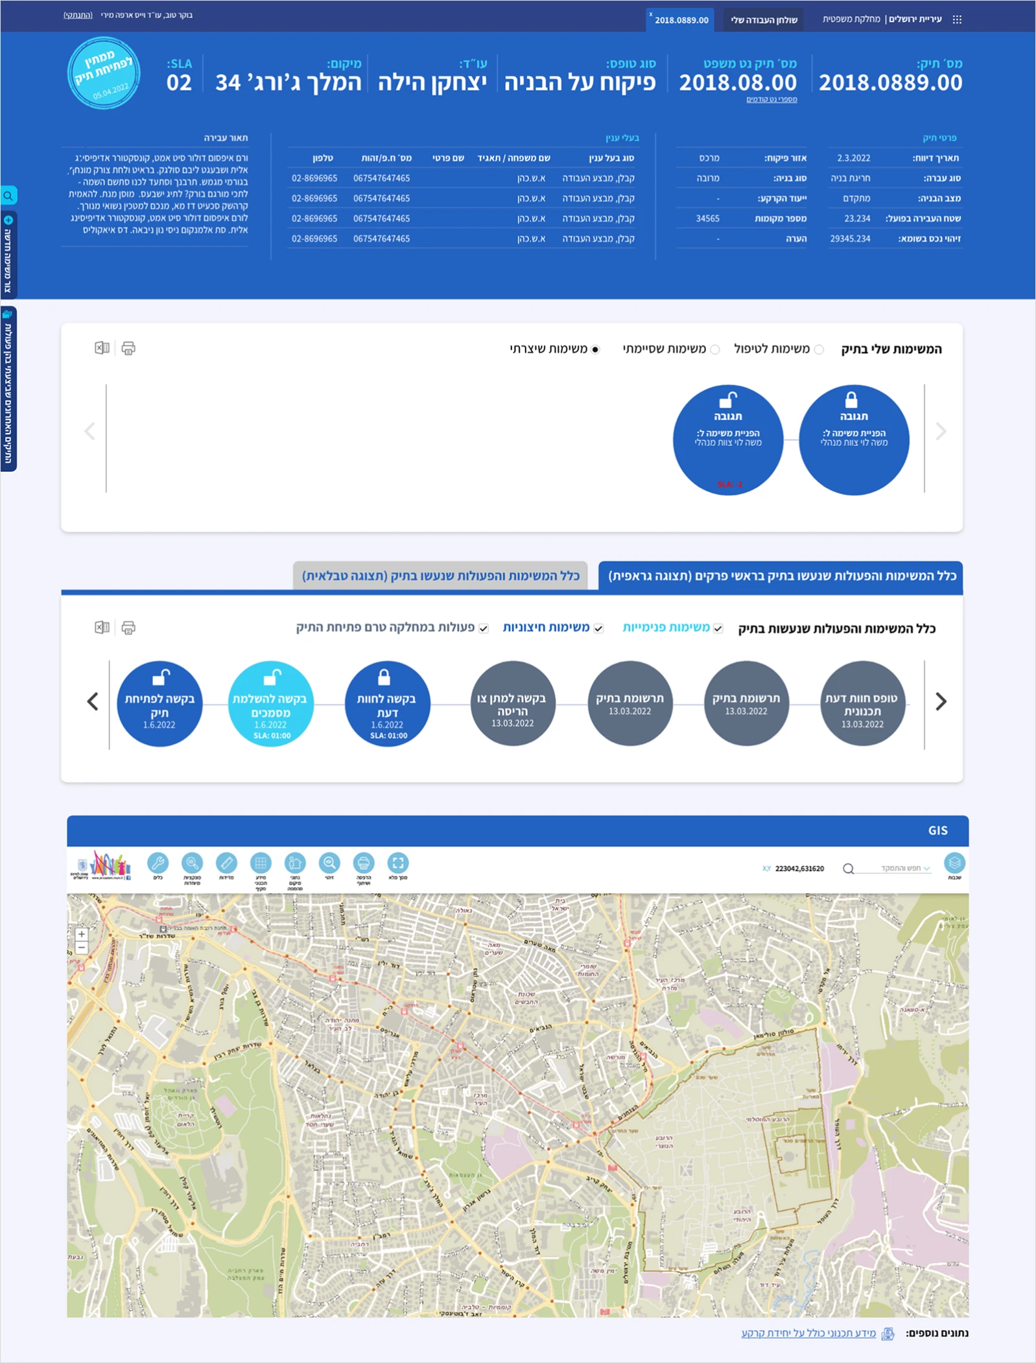This screenshot has height=1363, width=1036.
Task: Select the משימות לטיפול radio button
Action: point(819,349)
